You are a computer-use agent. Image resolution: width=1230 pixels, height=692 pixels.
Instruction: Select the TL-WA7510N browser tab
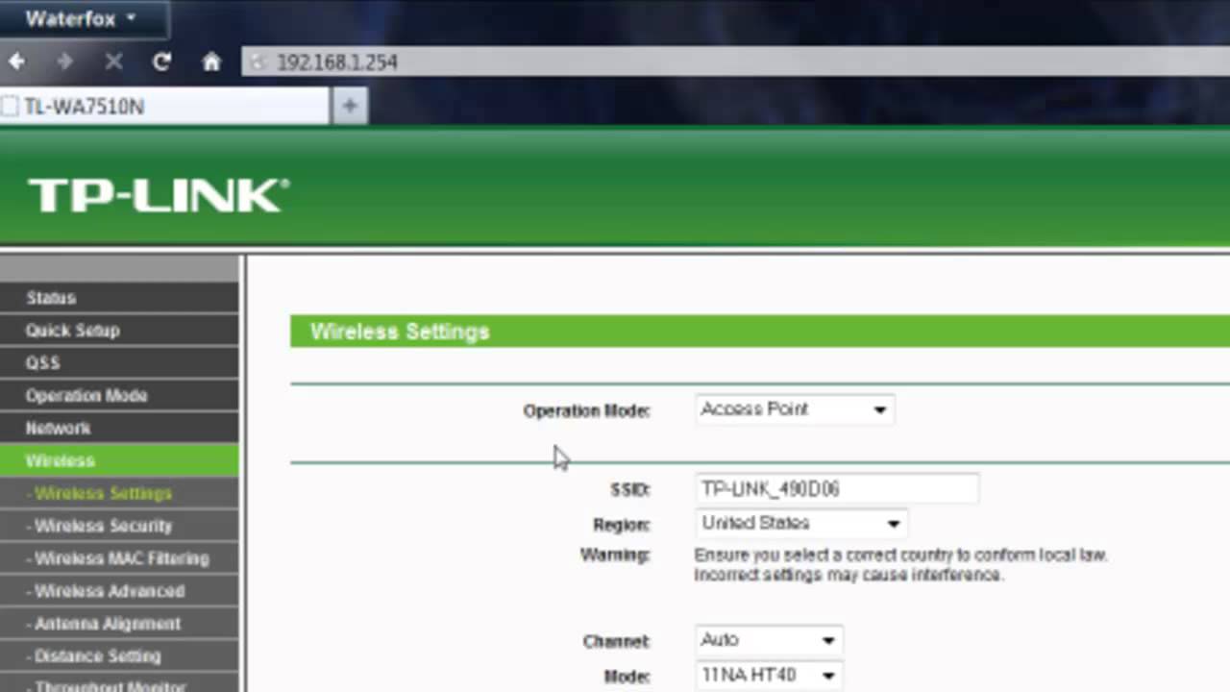click(164, 106)
